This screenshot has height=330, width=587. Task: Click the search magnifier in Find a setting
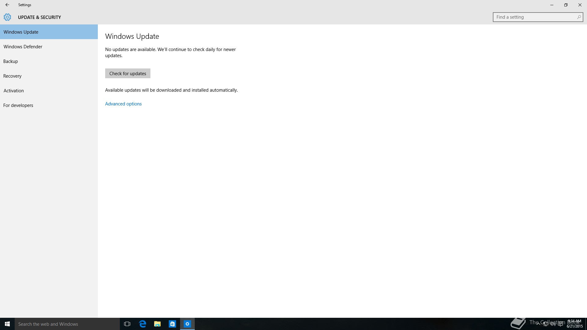click(x=579, y=17)
